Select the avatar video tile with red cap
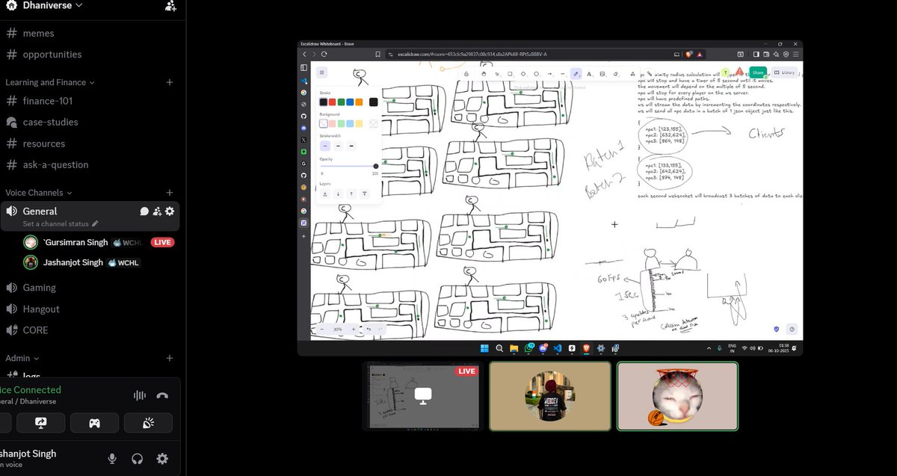The height and width of the screenshot is (476, 897). click(550, 396)
